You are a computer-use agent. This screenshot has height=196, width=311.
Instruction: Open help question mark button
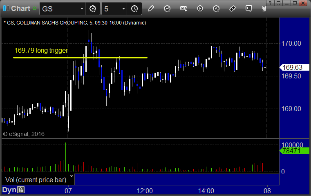pyautogui.click(x=270, y=3)
